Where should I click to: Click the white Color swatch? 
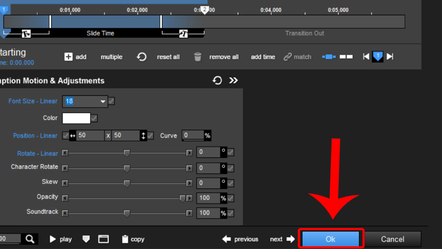coord(76,118)
